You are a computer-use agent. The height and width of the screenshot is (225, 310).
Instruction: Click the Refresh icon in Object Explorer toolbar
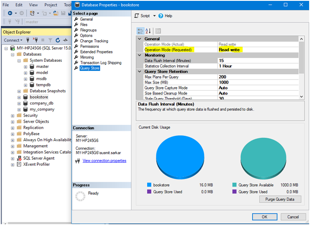[58, 40]
